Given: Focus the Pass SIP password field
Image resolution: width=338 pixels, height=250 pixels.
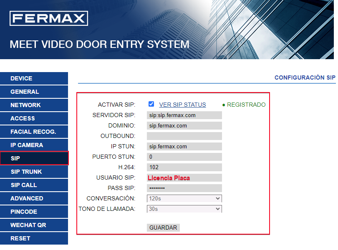Looking at the screenshot, I should [x=184, y=188].
